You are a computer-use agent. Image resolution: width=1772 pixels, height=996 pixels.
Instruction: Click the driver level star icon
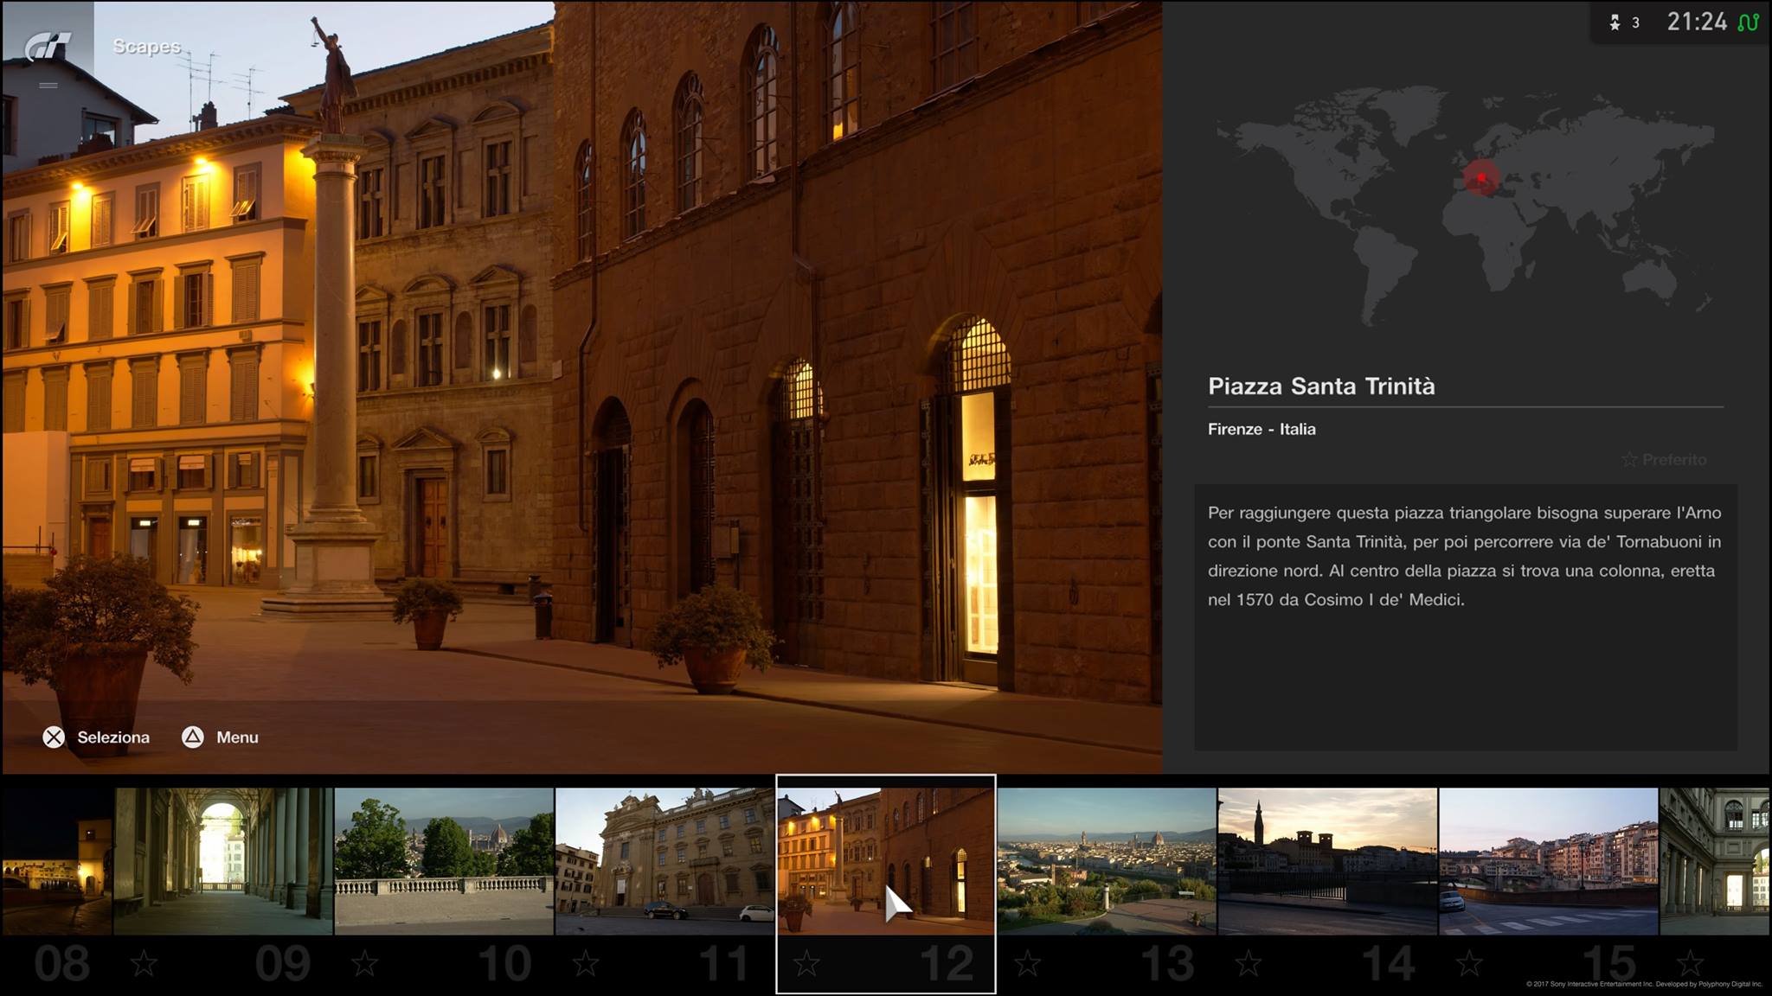(1615, 22)
